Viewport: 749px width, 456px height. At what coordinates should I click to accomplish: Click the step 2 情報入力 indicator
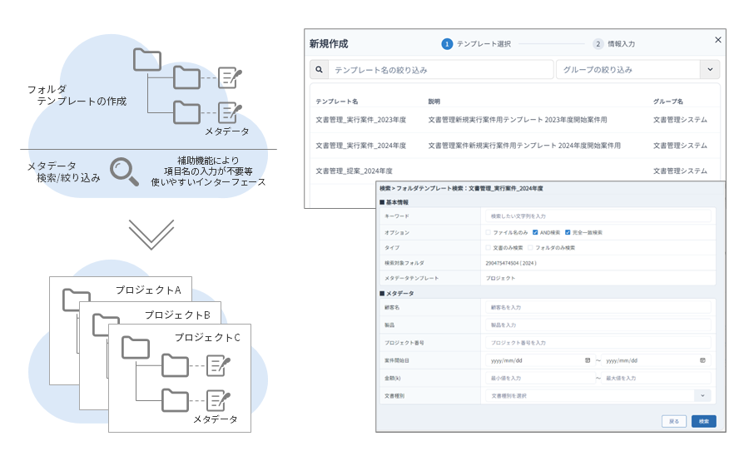(x=598, y=44)
